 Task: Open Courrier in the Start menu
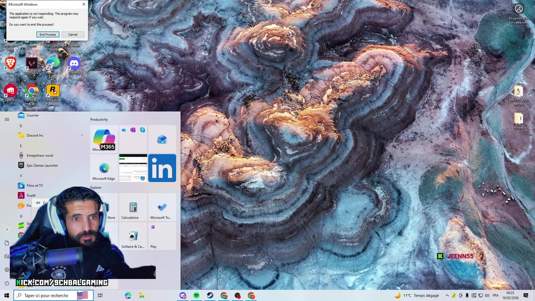[50, 115]
